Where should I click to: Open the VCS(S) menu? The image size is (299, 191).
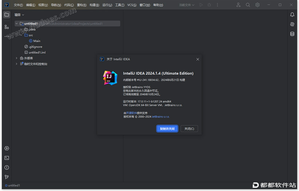[x=132, y=5]
